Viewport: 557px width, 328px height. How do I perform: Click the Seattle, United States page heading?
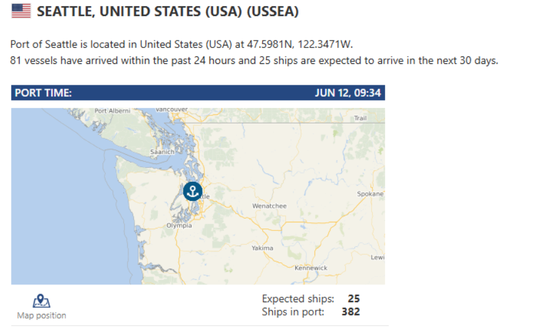168,12
